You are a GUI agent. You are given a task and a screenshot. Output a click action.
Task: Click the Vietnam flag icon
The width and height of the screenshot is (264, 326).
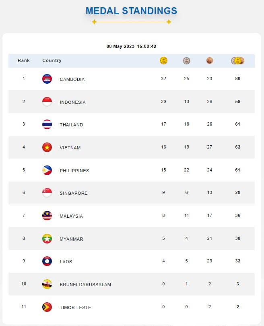[x=47, y=147]
